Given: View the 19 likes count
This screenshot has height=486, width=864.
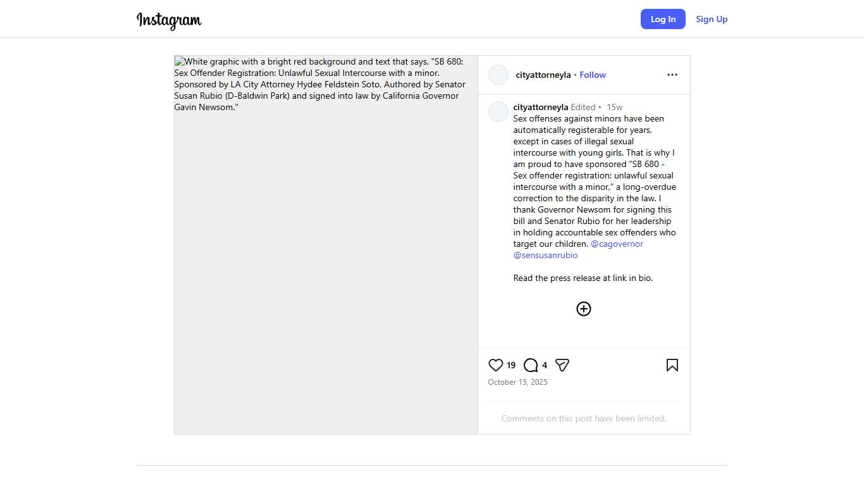Looking at the screenshot, I should (511, 365).
